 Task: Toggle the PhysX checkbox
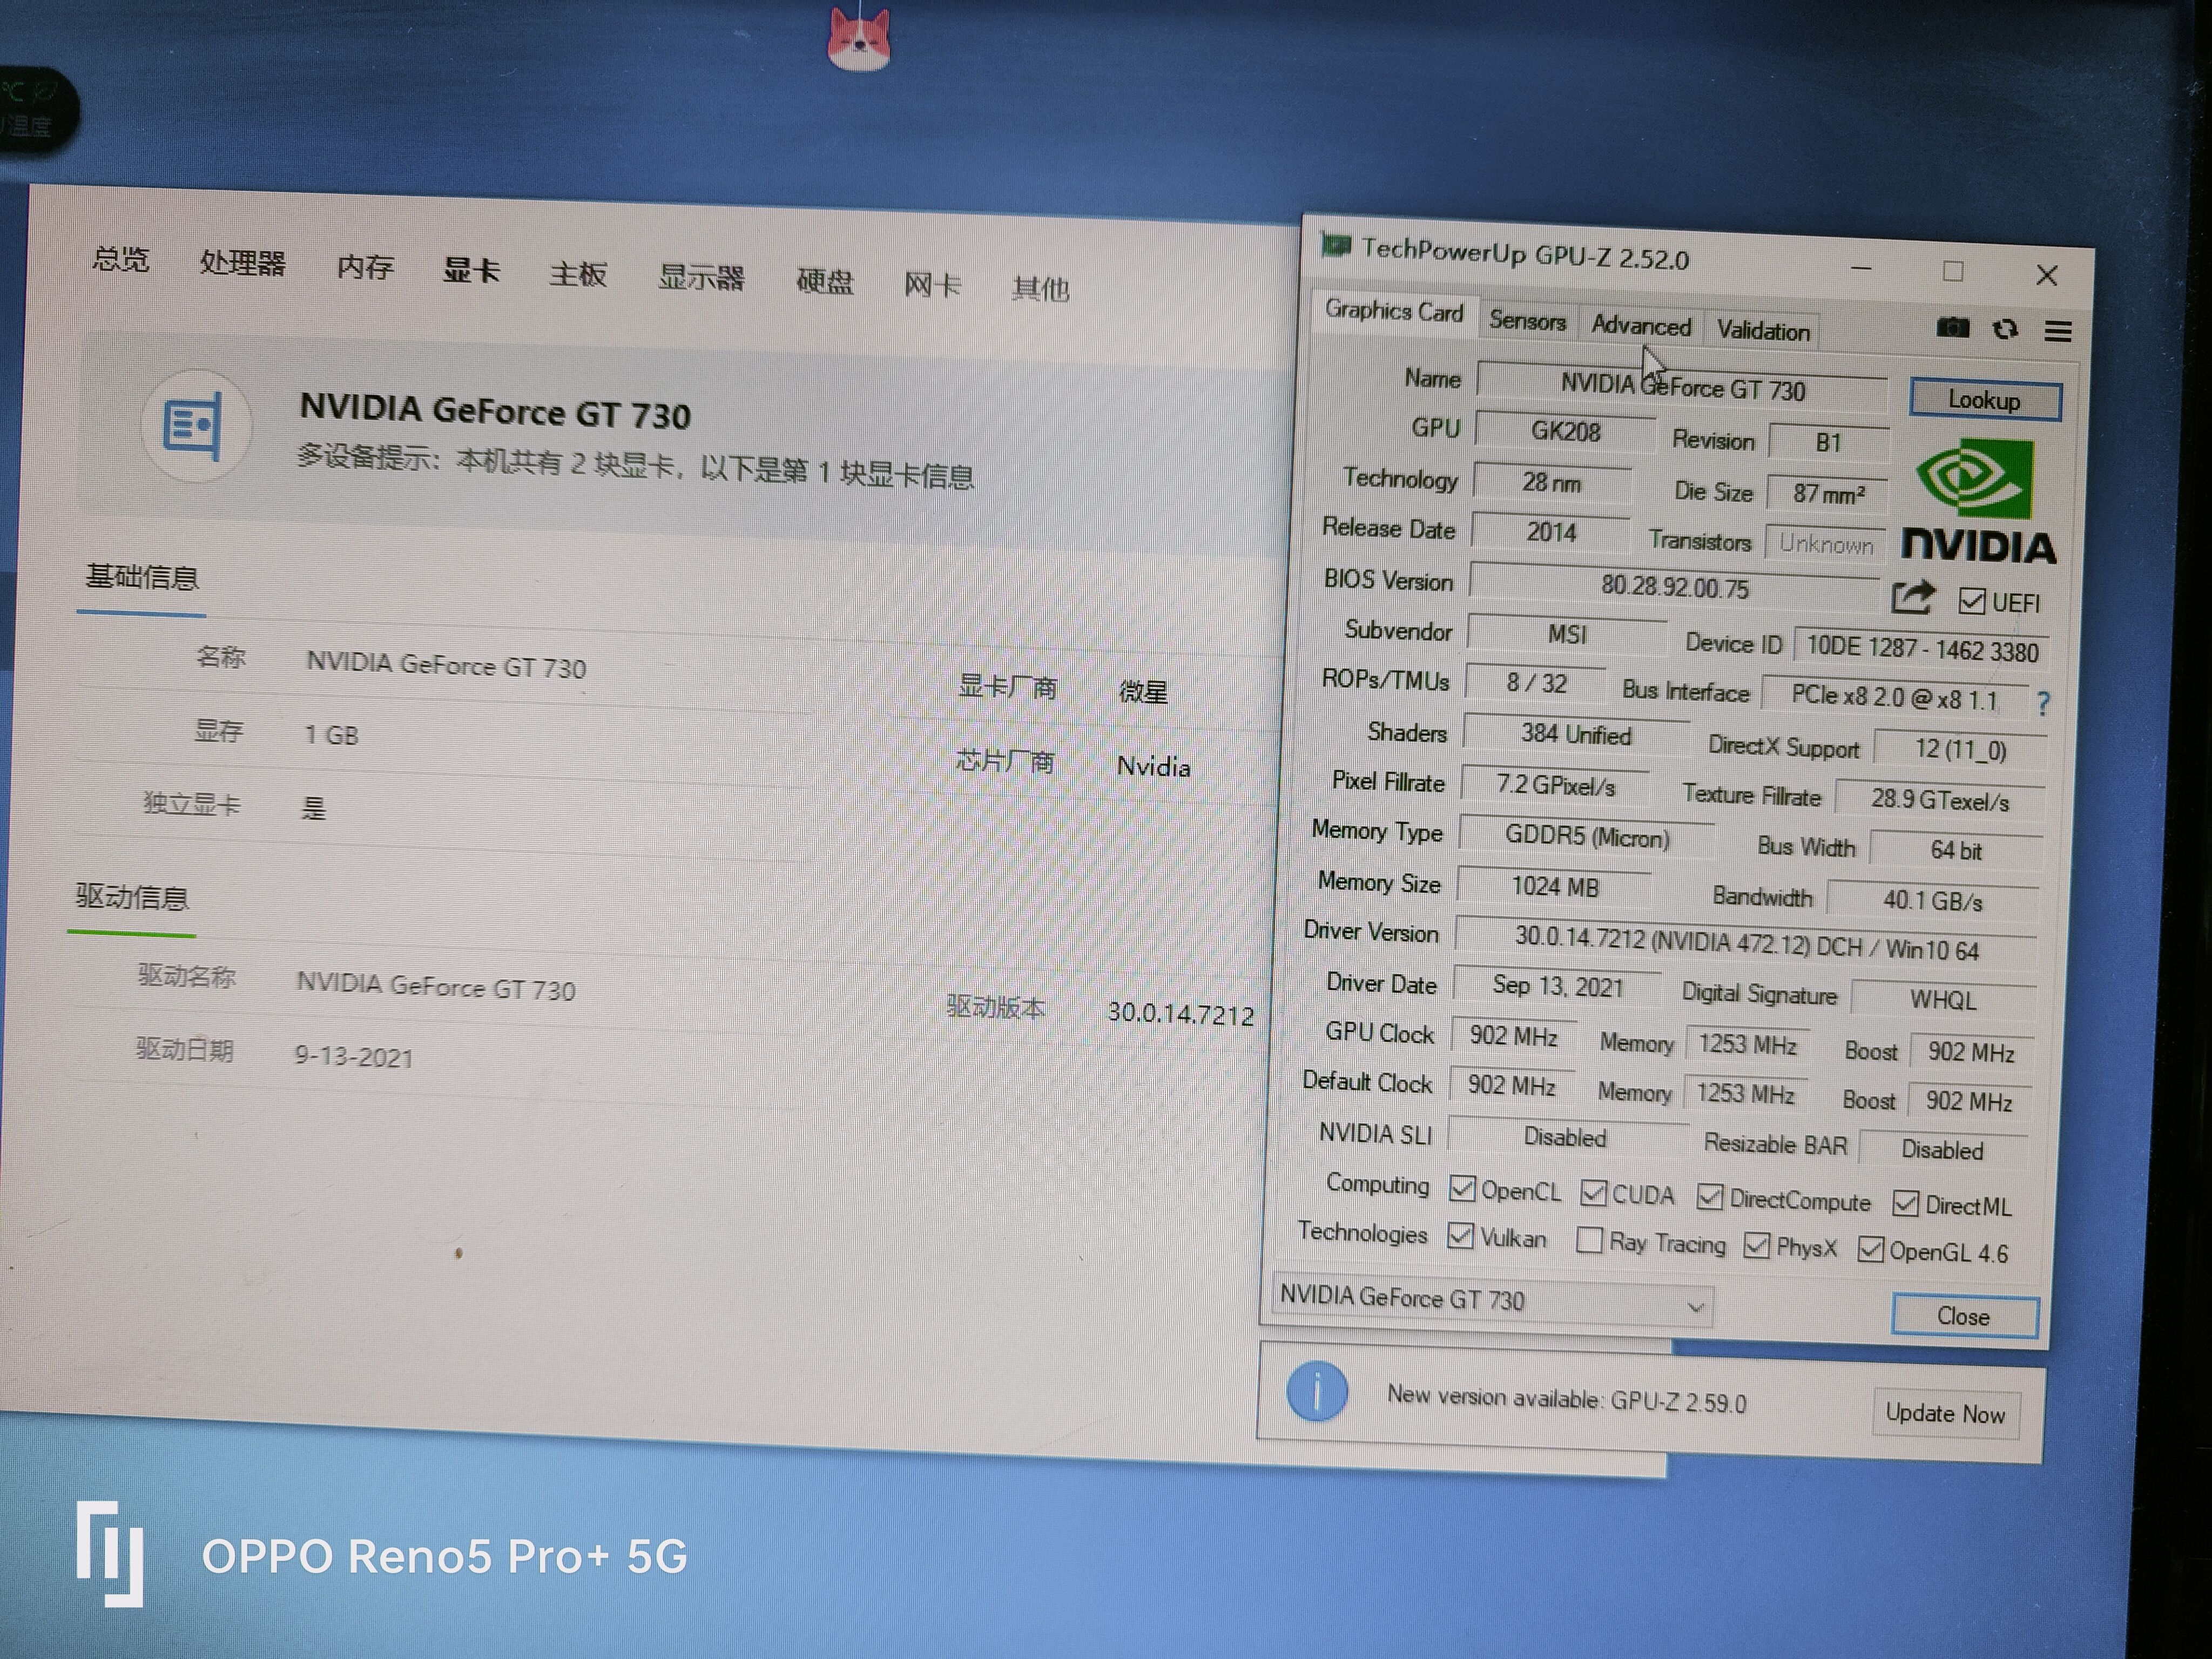[1756, 1246]
